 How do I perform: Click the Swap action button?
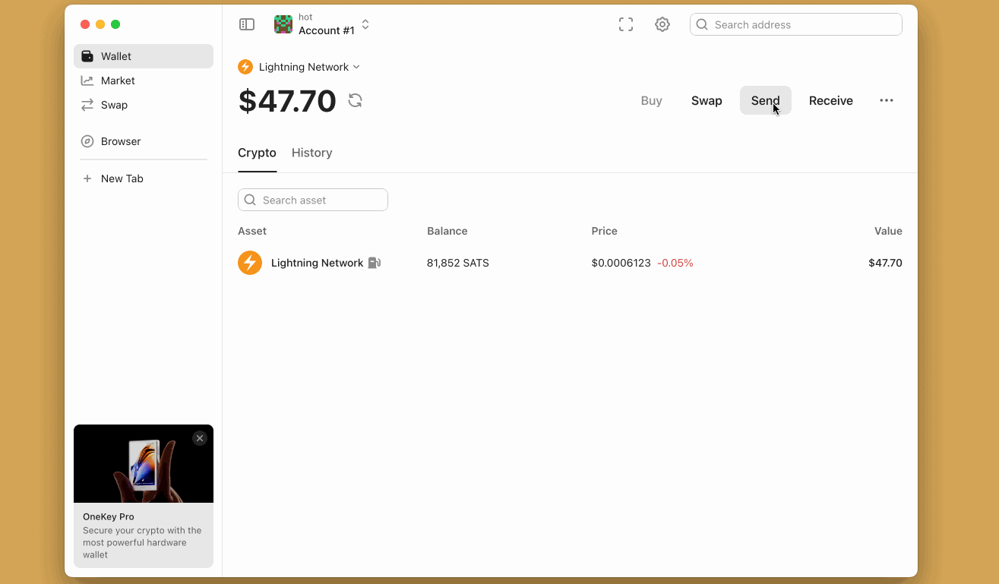[707, 100]
